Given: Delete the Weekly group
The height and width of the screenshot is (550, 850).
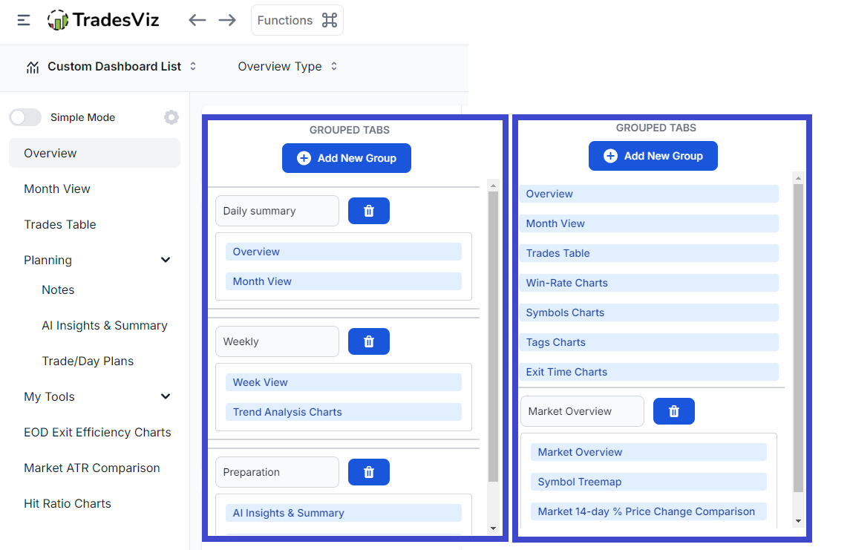Looking at the screenshot, I should pos(368,341).
